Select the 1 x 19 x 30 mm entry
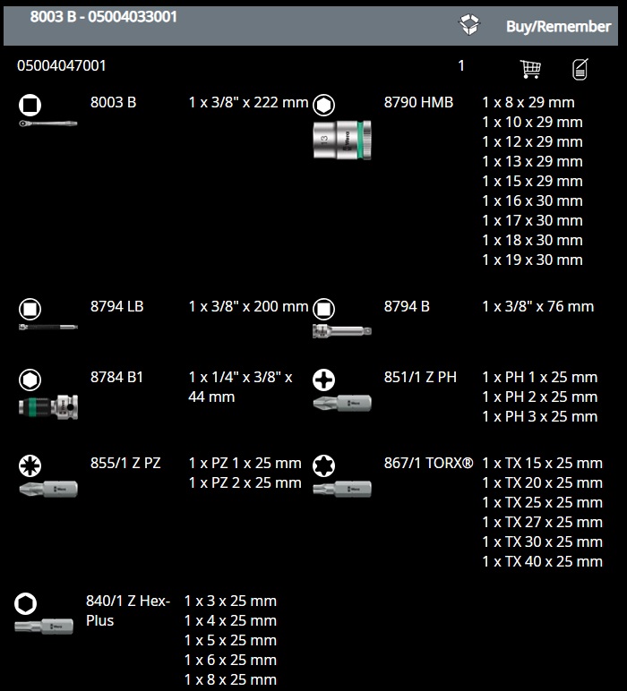 [x=532, y=260]
